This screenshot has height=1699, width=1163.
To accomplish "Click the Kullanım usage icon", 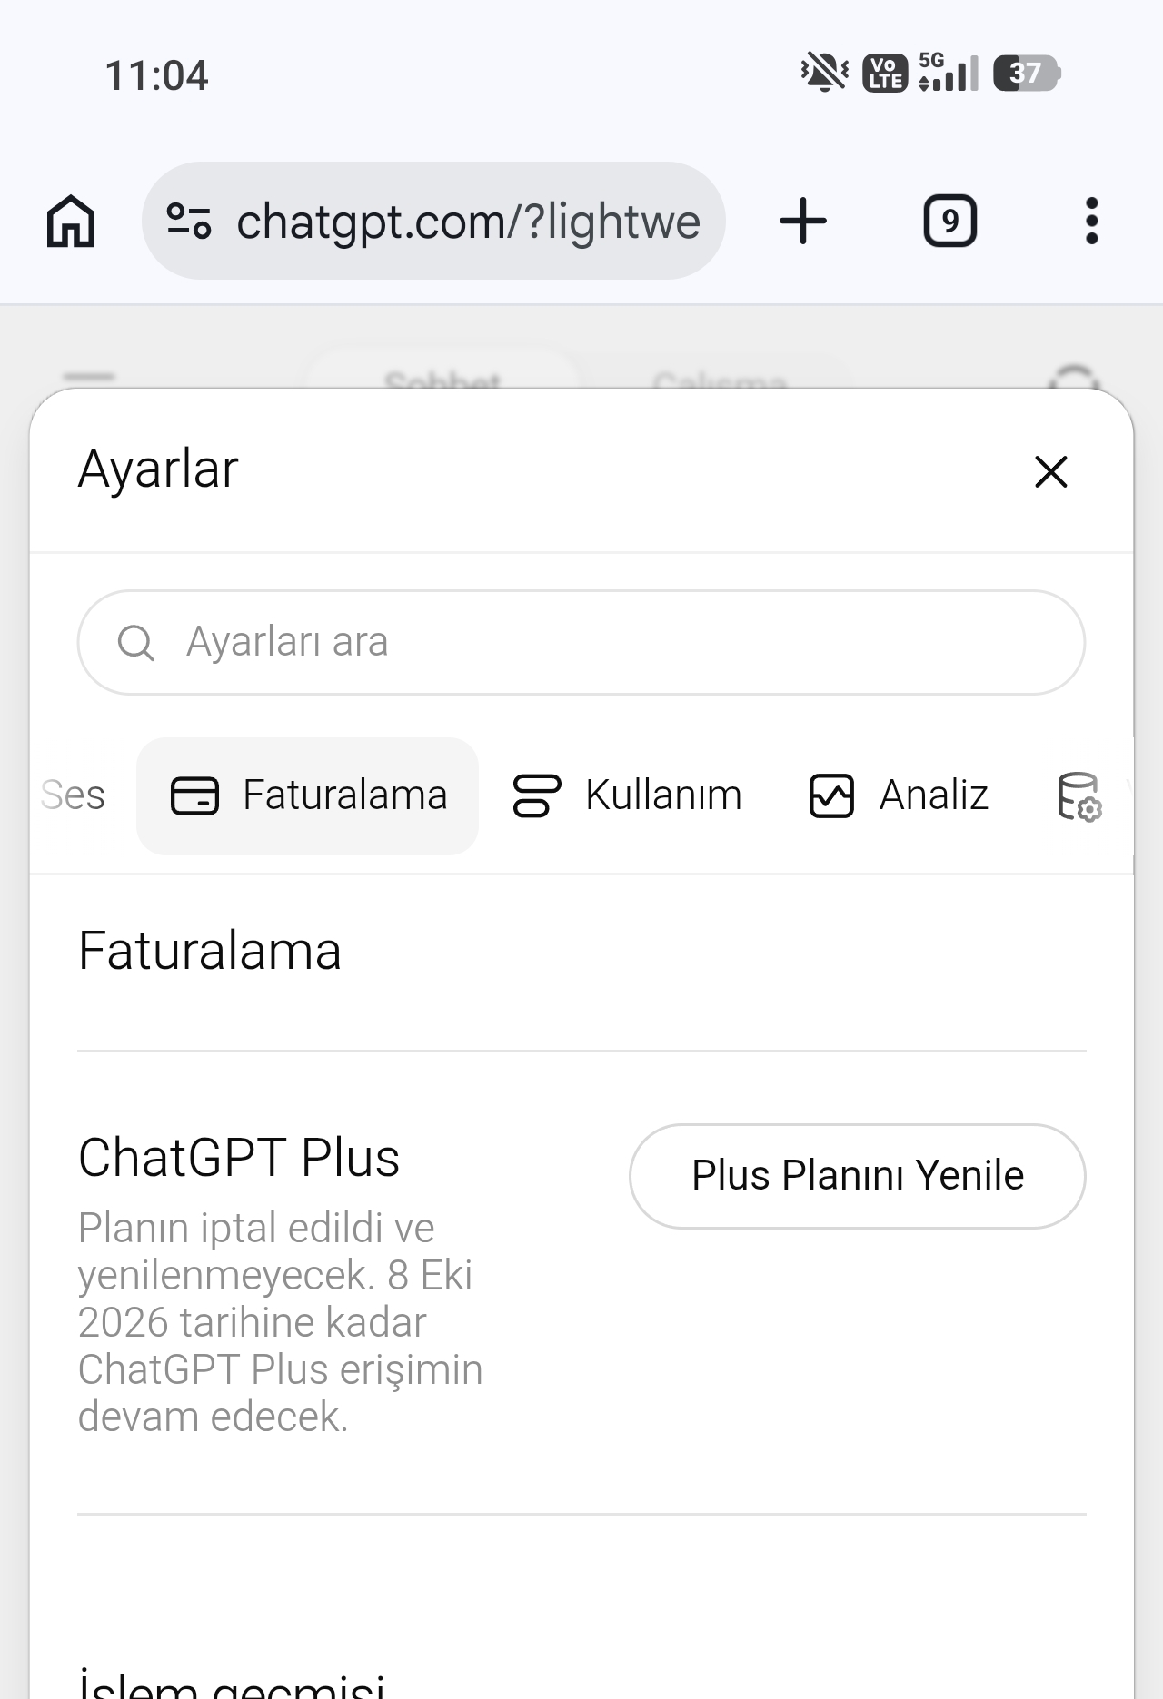I will (537, 795).
